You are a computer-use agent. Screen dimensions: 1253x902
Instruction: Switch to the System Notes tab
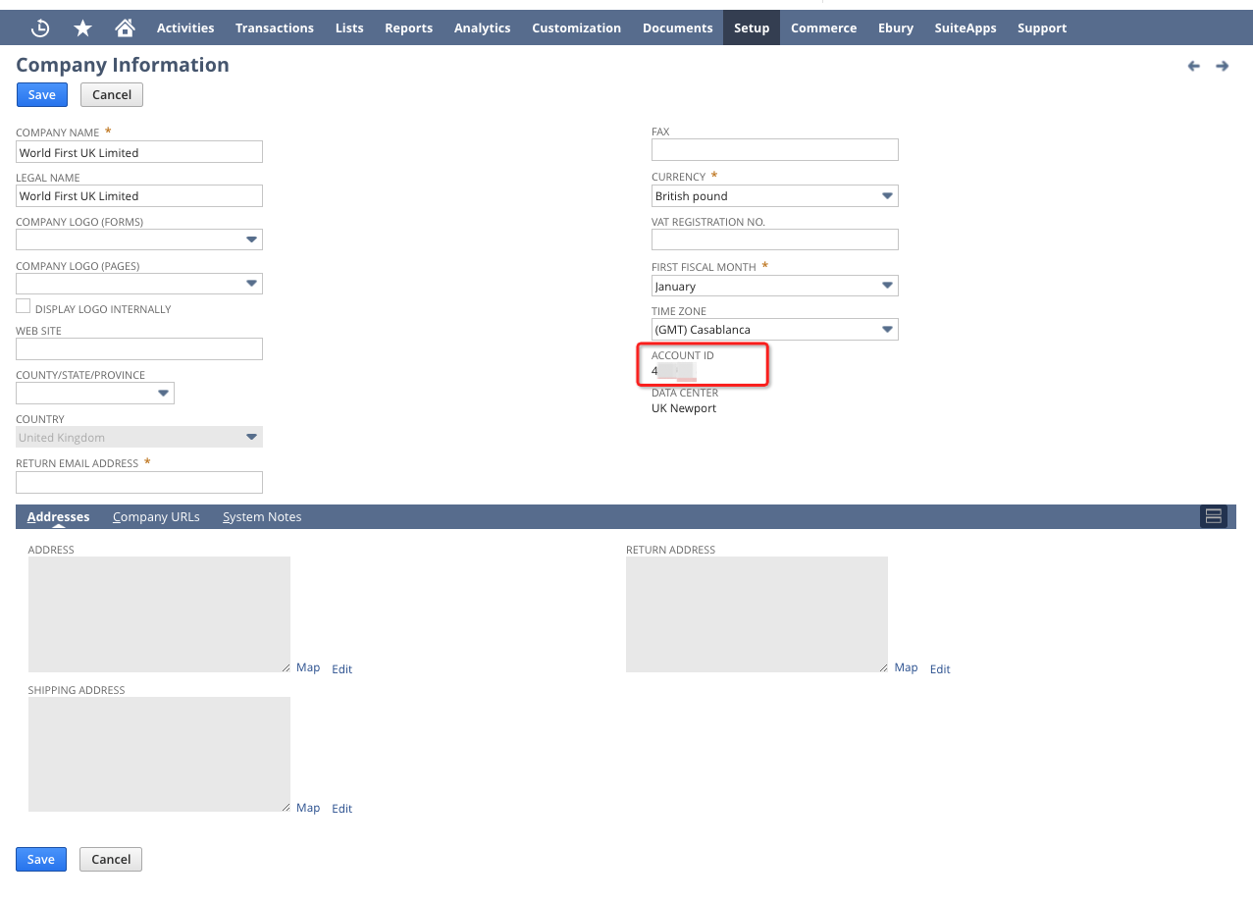point(262,517)
